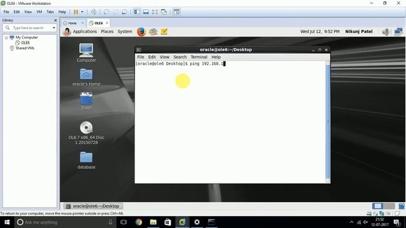Viewport: 406px width, 228px height.
Task: Click the Ask me anything search box
Action: (65, 222)
